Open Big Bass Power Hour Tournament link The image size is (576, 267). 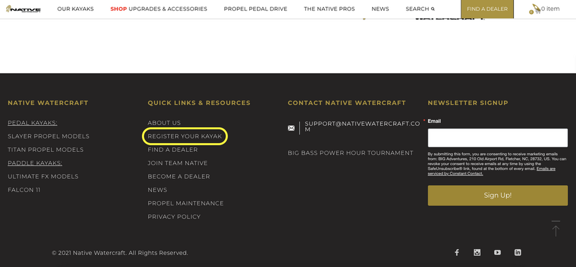click(x=350, y=153)
